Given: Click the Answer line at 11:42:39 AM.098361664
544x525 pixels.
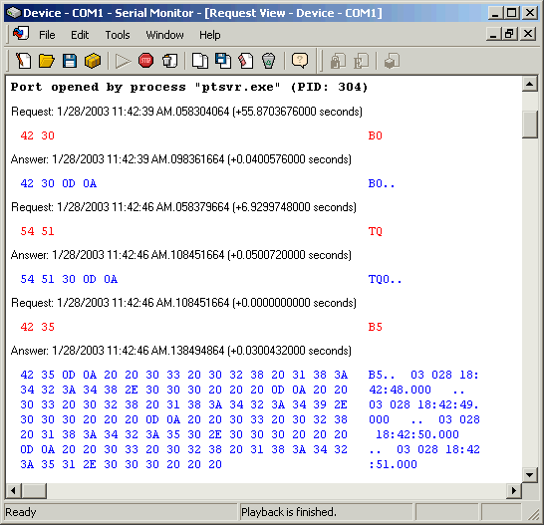Looking at the screenshot, I should 181,159.
